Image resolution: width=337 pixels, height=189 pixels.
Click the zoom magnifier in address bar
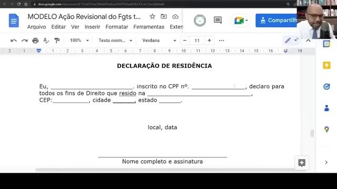pyautogui.click(x=288, y=4)
